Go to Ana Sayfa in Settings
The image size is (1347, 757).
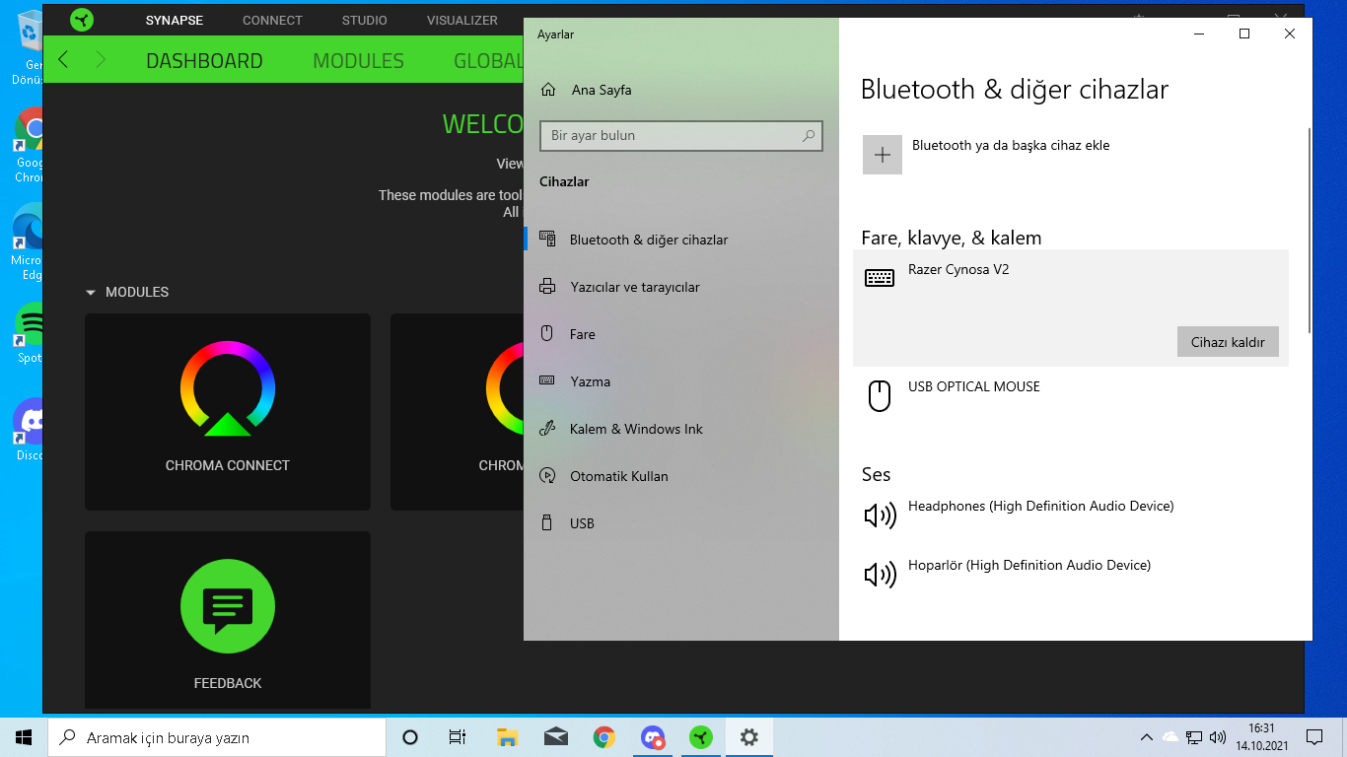click(586, 90)
